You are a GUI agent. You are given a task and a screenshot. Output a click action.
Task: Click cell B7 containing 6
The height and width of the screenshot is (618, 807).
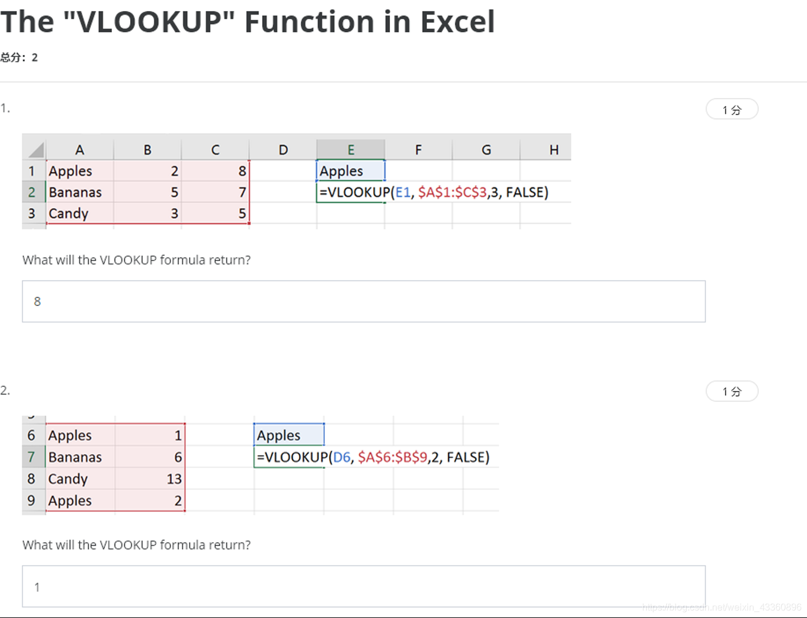[150, 457]
